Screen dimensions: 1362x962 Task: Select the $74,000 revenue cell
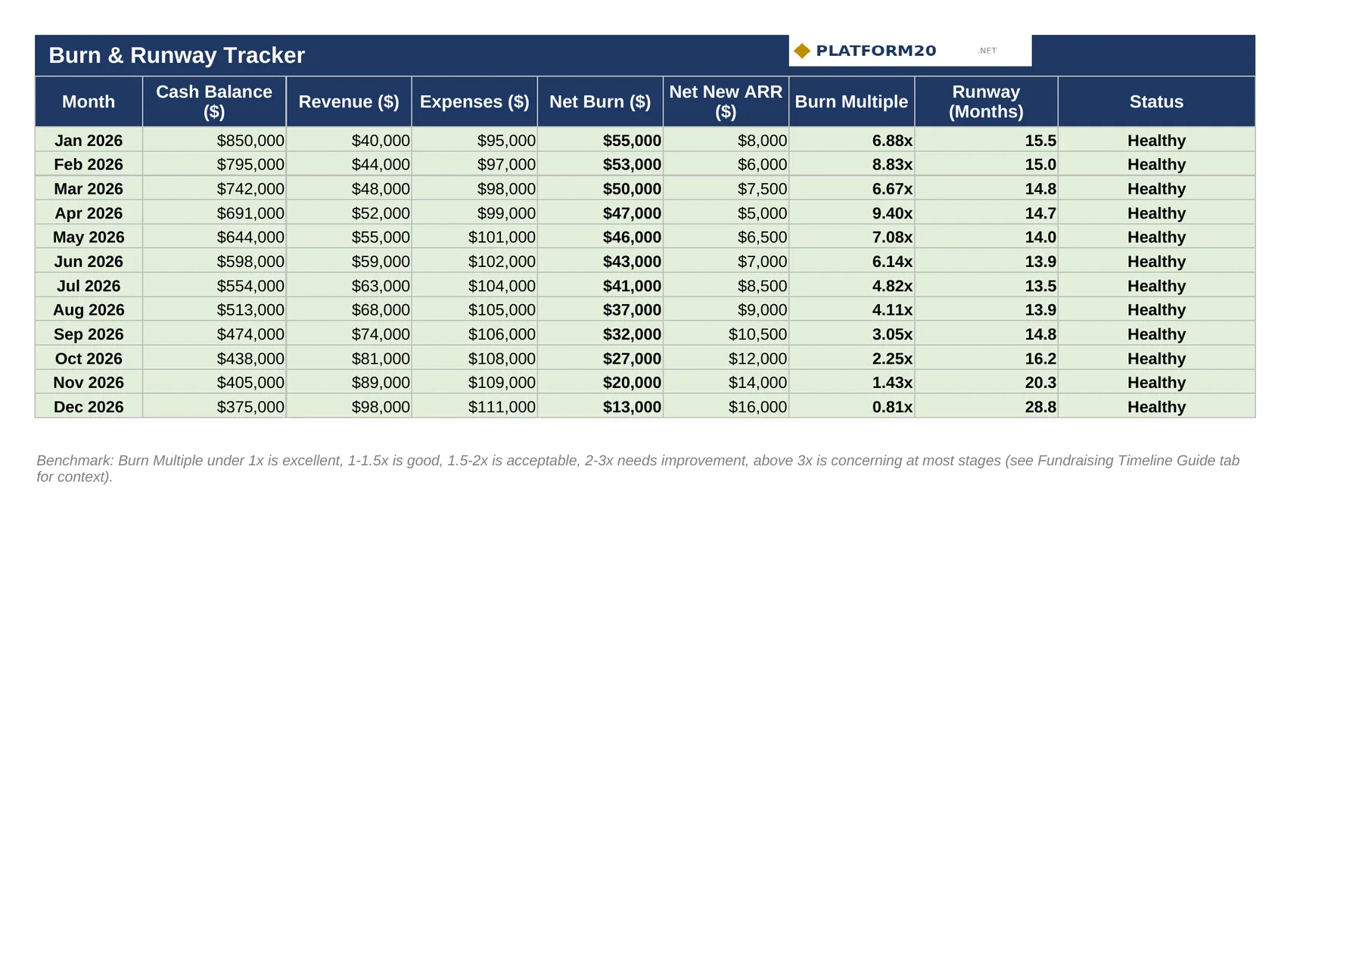tap(349, 334)
